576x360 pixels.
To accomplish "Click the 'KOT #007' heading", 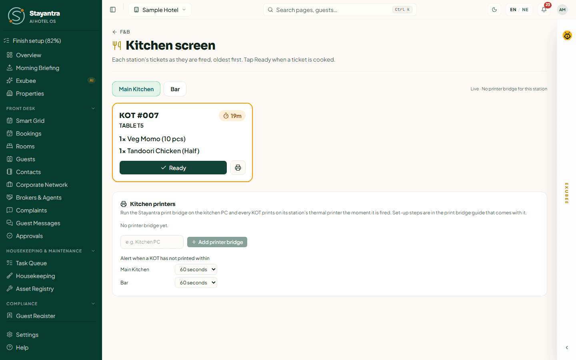I will [x=139, y=116].
